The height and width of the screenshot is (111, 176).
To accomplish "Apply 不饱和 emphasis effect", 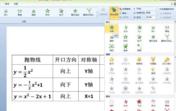I will pyautogui.click(x=111, y=71).
